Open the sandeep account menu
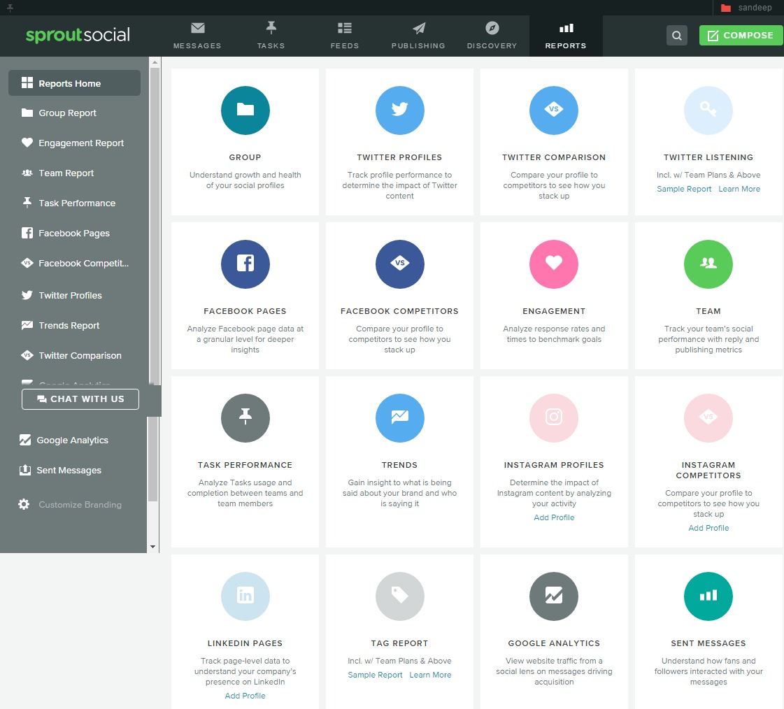Screen dimensions: 784x709 [752, 8]
